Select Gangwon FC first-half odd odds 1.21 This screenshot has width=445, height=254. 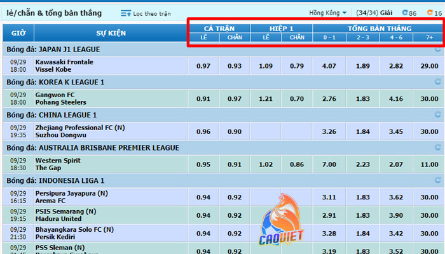(x=266, y=98)
